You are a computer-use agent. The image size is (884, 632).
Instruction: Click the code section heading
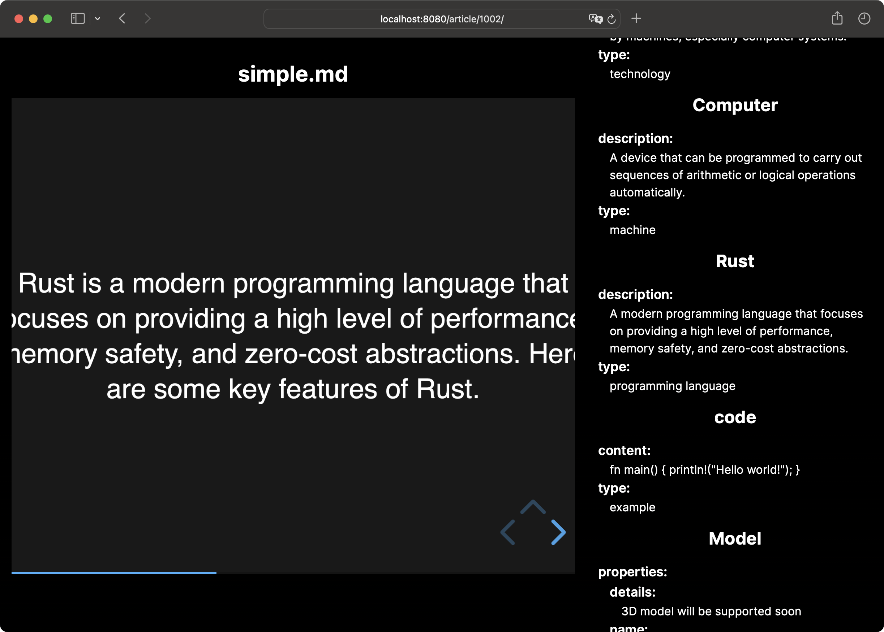coord(734,417)
